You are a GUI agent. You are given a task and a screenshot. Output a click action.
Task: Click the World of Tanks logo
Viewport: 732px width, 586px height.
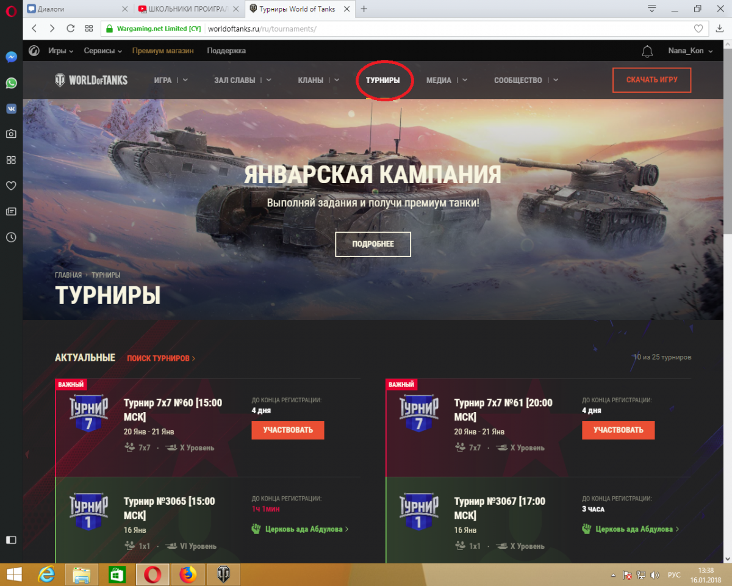click(91, 80)
